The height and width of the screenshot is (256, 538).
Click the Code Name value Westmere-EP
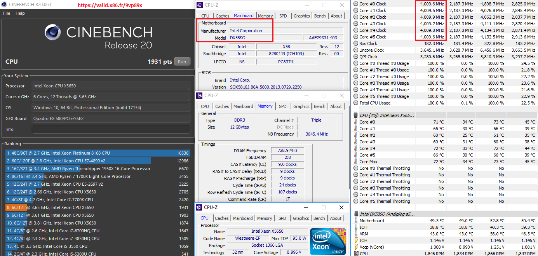[248, 238]
